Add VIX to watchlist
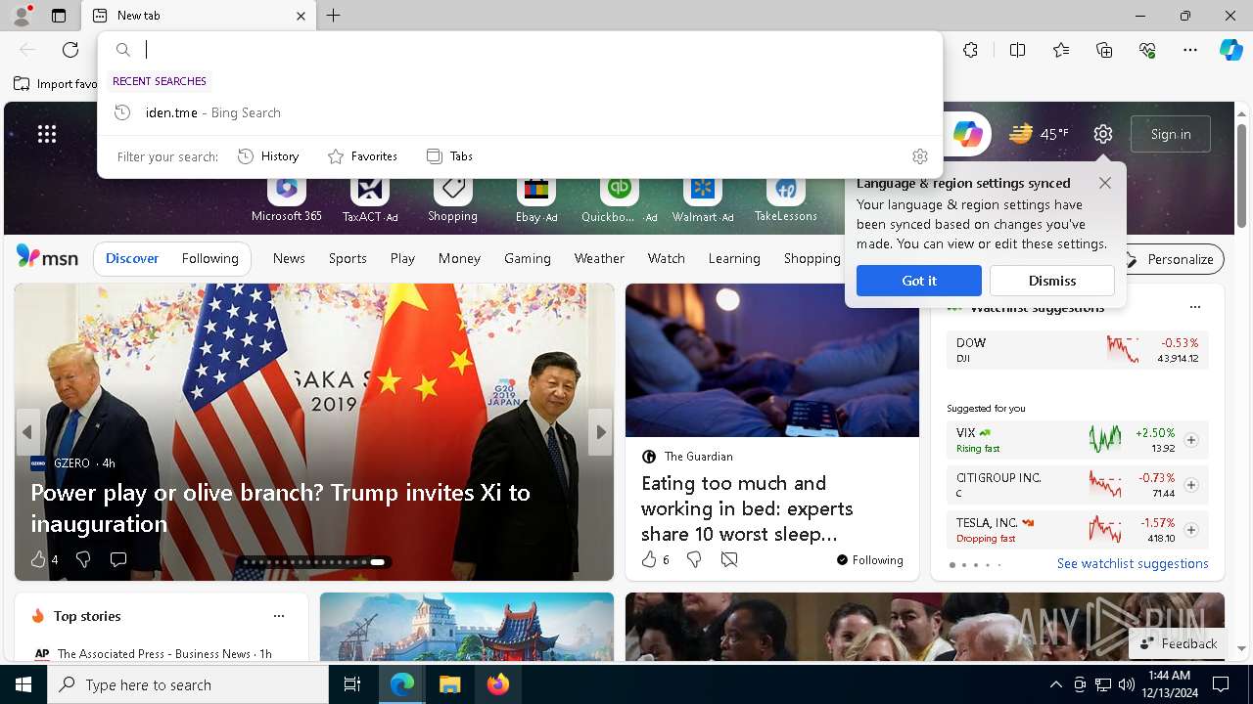Screen dimensions: 1253x704 [x=1190, y=440]
